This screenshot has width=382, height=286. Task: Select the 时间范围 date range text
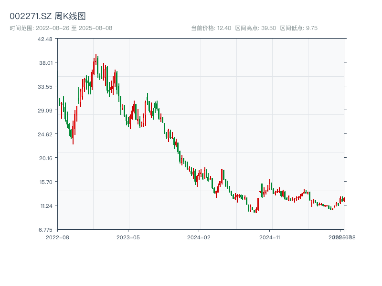pos(61,28)
